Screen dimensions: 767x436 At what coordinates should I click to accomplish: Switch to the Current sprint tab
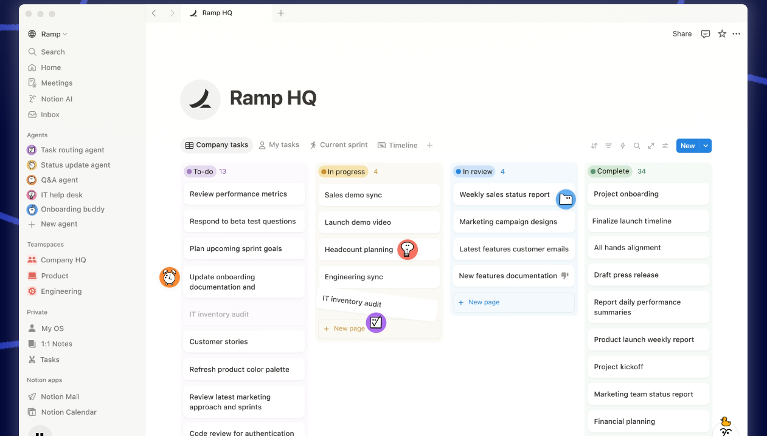point(338,145)
